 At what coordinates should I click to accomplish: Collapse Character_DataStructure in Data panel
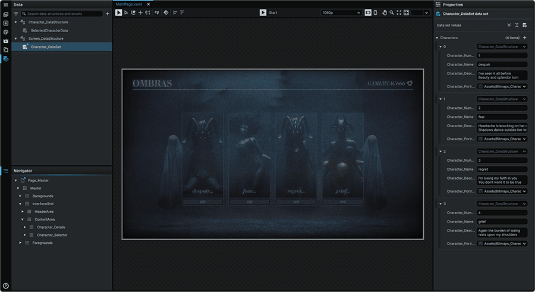tap(15, 22)
